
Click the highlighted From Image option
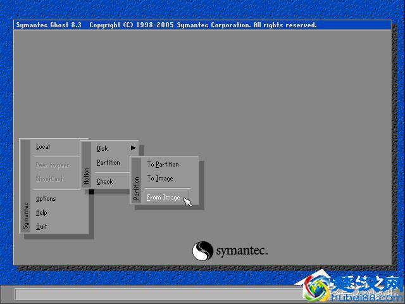pyautogui.click(x=164, y=198)
